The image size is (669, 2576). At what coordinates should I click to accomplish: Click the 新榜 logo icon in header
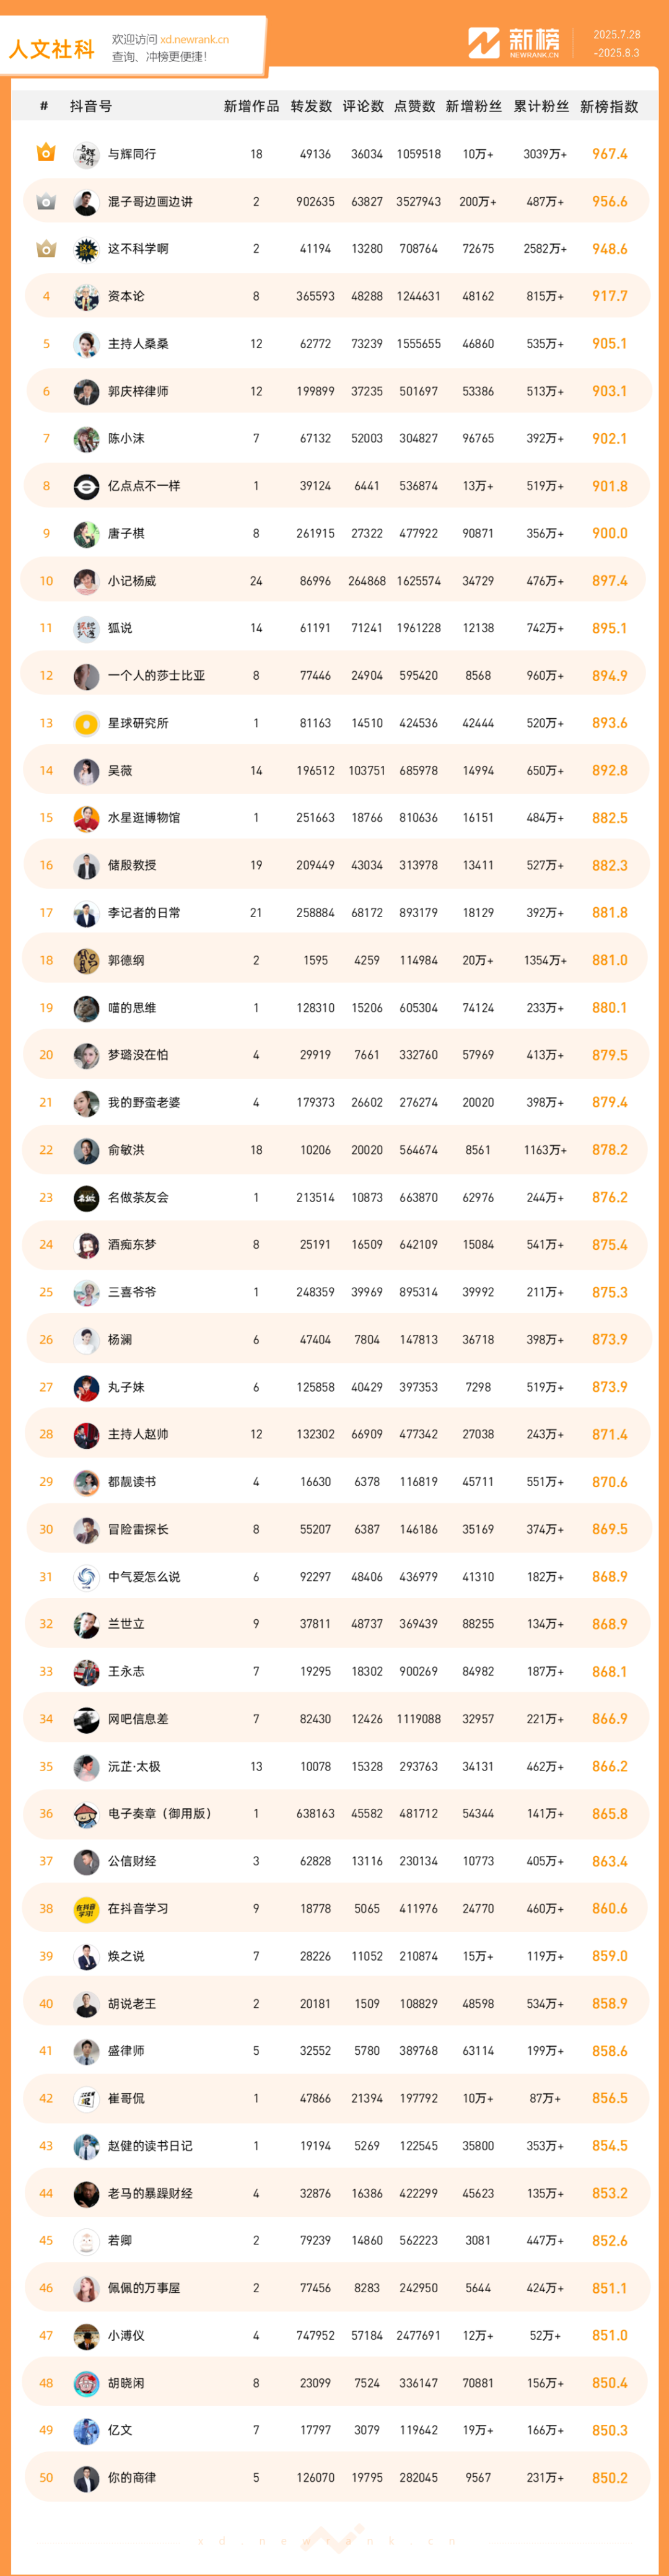484,42
